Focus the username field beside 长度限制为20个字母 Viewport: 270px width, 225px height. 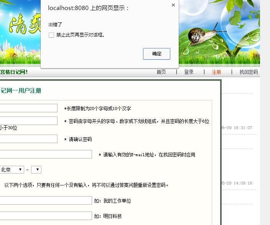[29, 108]
